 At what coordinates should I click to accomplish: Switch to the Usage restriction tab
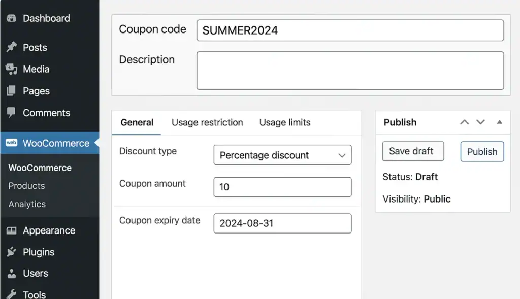click(207, 122)
